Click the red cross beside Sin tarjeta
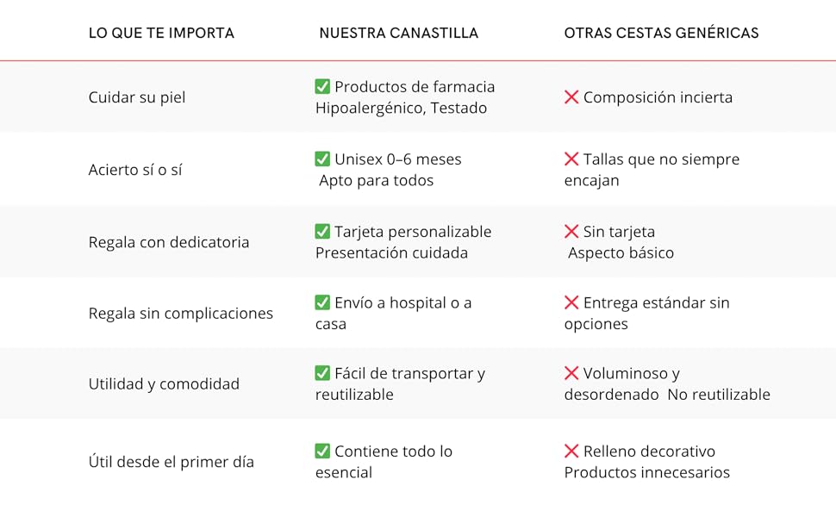This screenshot has height=517, width=836. pos(571,231)
